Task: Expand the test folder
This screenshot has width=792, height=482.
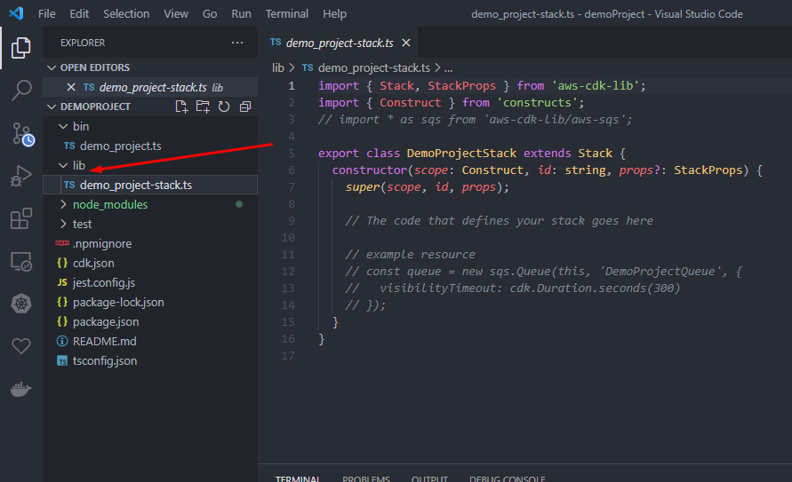Action: tap(63, 225)
